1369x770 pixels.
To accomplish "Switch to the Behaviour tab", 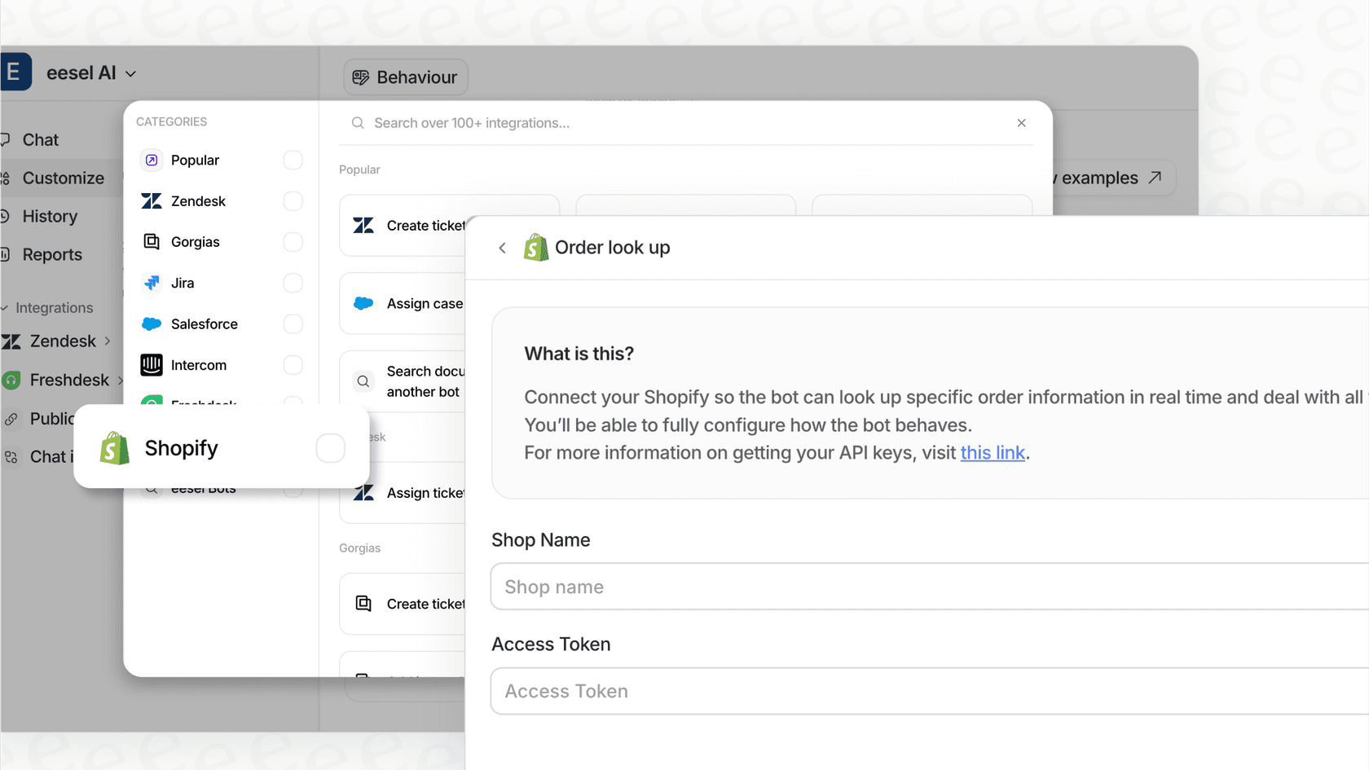I will [405, 77].
